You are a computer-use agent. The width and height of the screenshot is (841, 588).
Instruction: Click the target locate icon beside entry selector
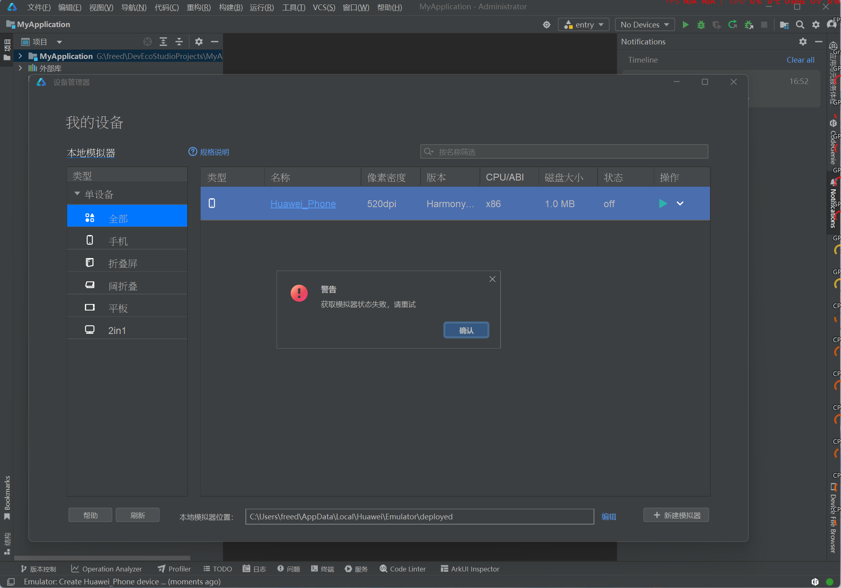[x=547, y=25]
